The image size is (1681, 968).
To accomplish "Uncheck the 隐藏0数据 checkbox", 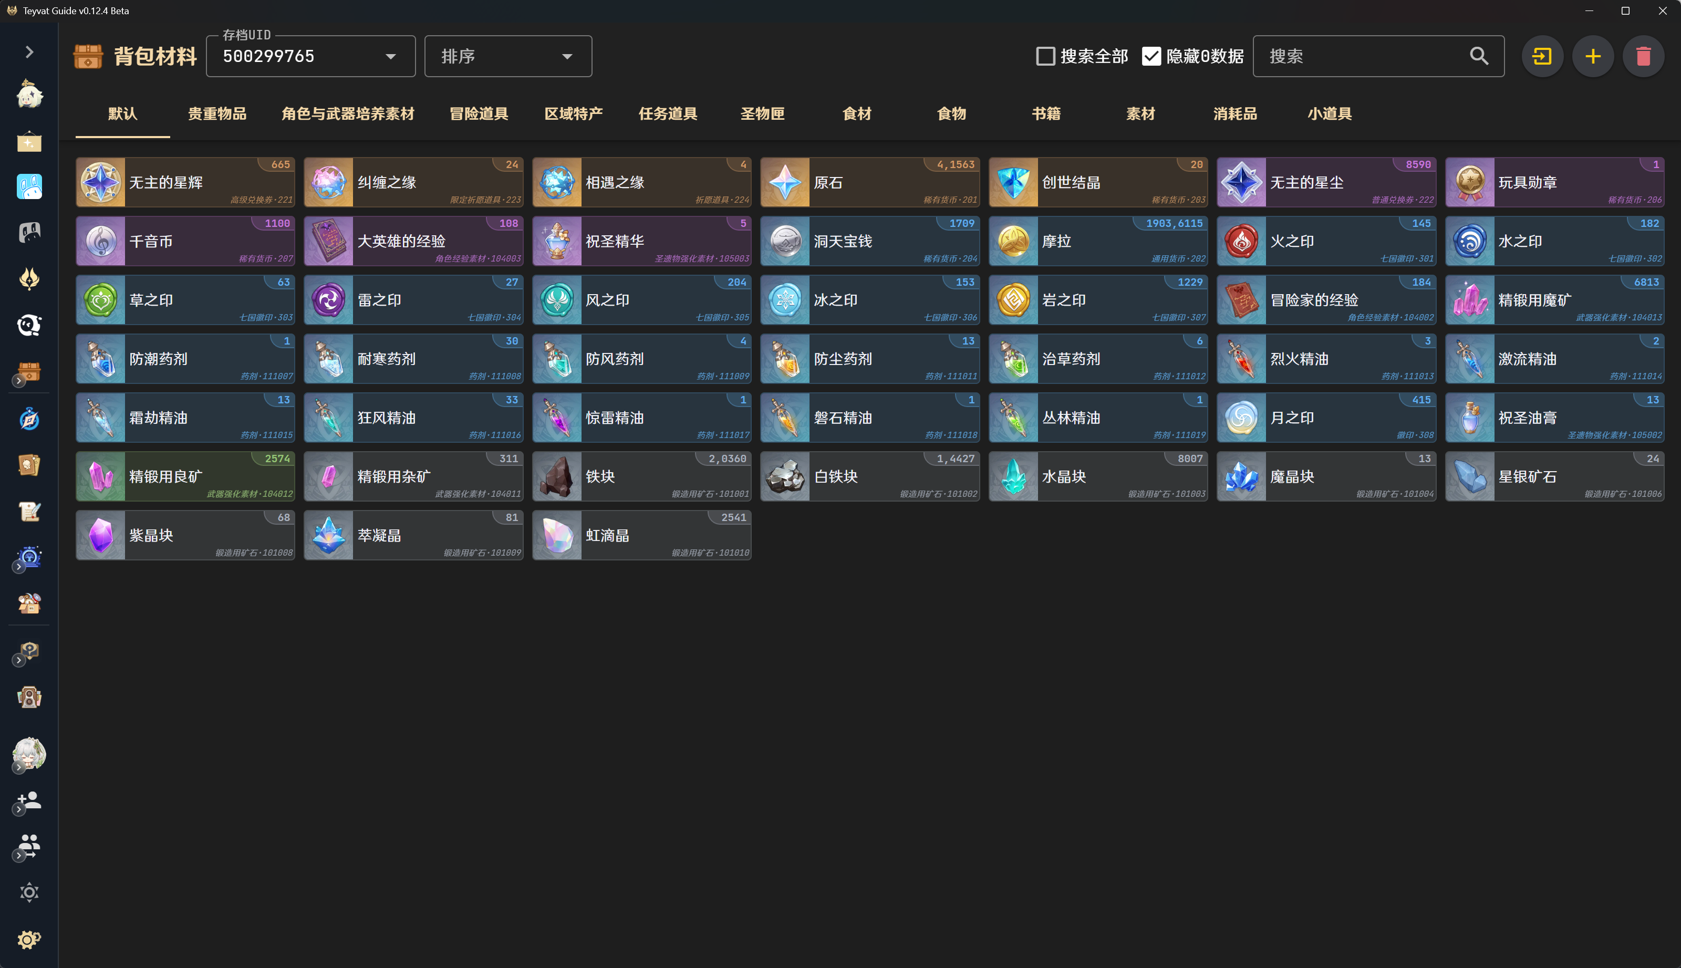I will (x=1151, y=57).
